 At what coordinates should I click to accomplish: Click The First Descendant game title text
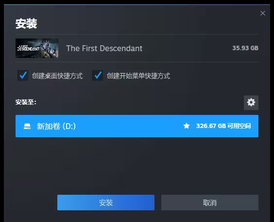pyautogui.click(x=104, y=48)
